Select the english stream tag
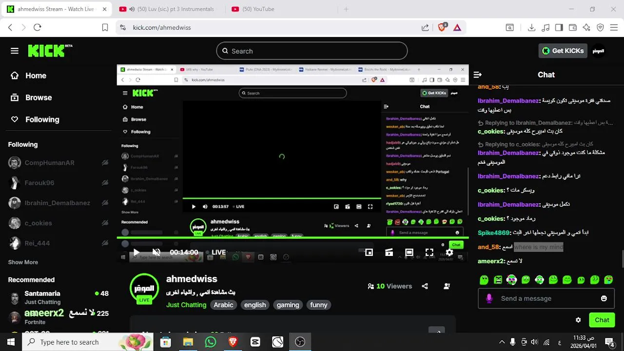 (x=255, y=305)
